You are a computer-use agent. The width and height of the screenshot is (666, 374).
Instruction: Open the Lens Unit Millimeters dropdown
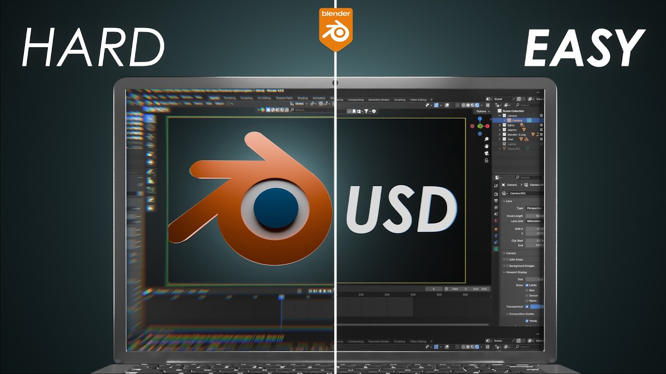534,221
